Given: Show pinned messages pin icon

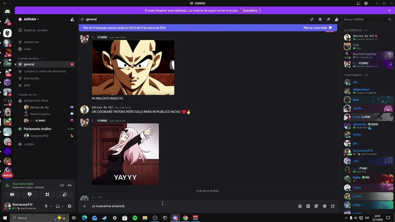Looking at the screenshot, I should [328, 19].
